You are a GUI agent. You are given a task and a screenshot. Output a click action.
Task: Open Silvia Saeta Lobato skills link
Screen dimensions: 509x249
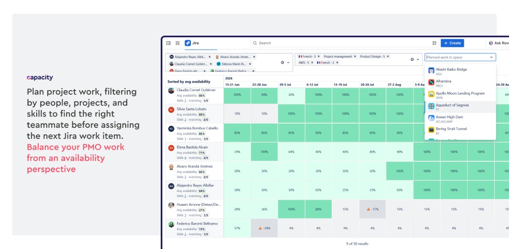[185, 120]
